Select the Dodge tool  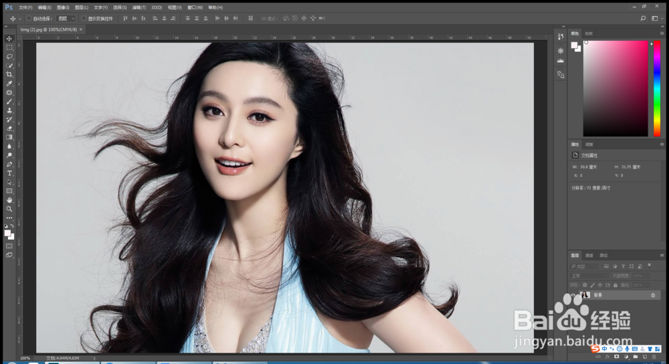pyautogui.click(x=9, y=156)
